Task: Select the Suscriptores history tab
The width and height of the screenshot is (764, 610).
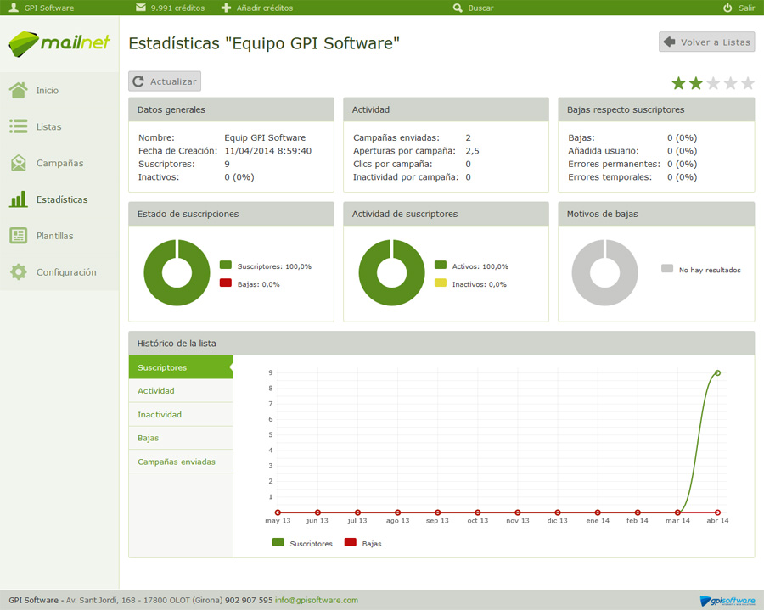Action: (x=181, y=367)
